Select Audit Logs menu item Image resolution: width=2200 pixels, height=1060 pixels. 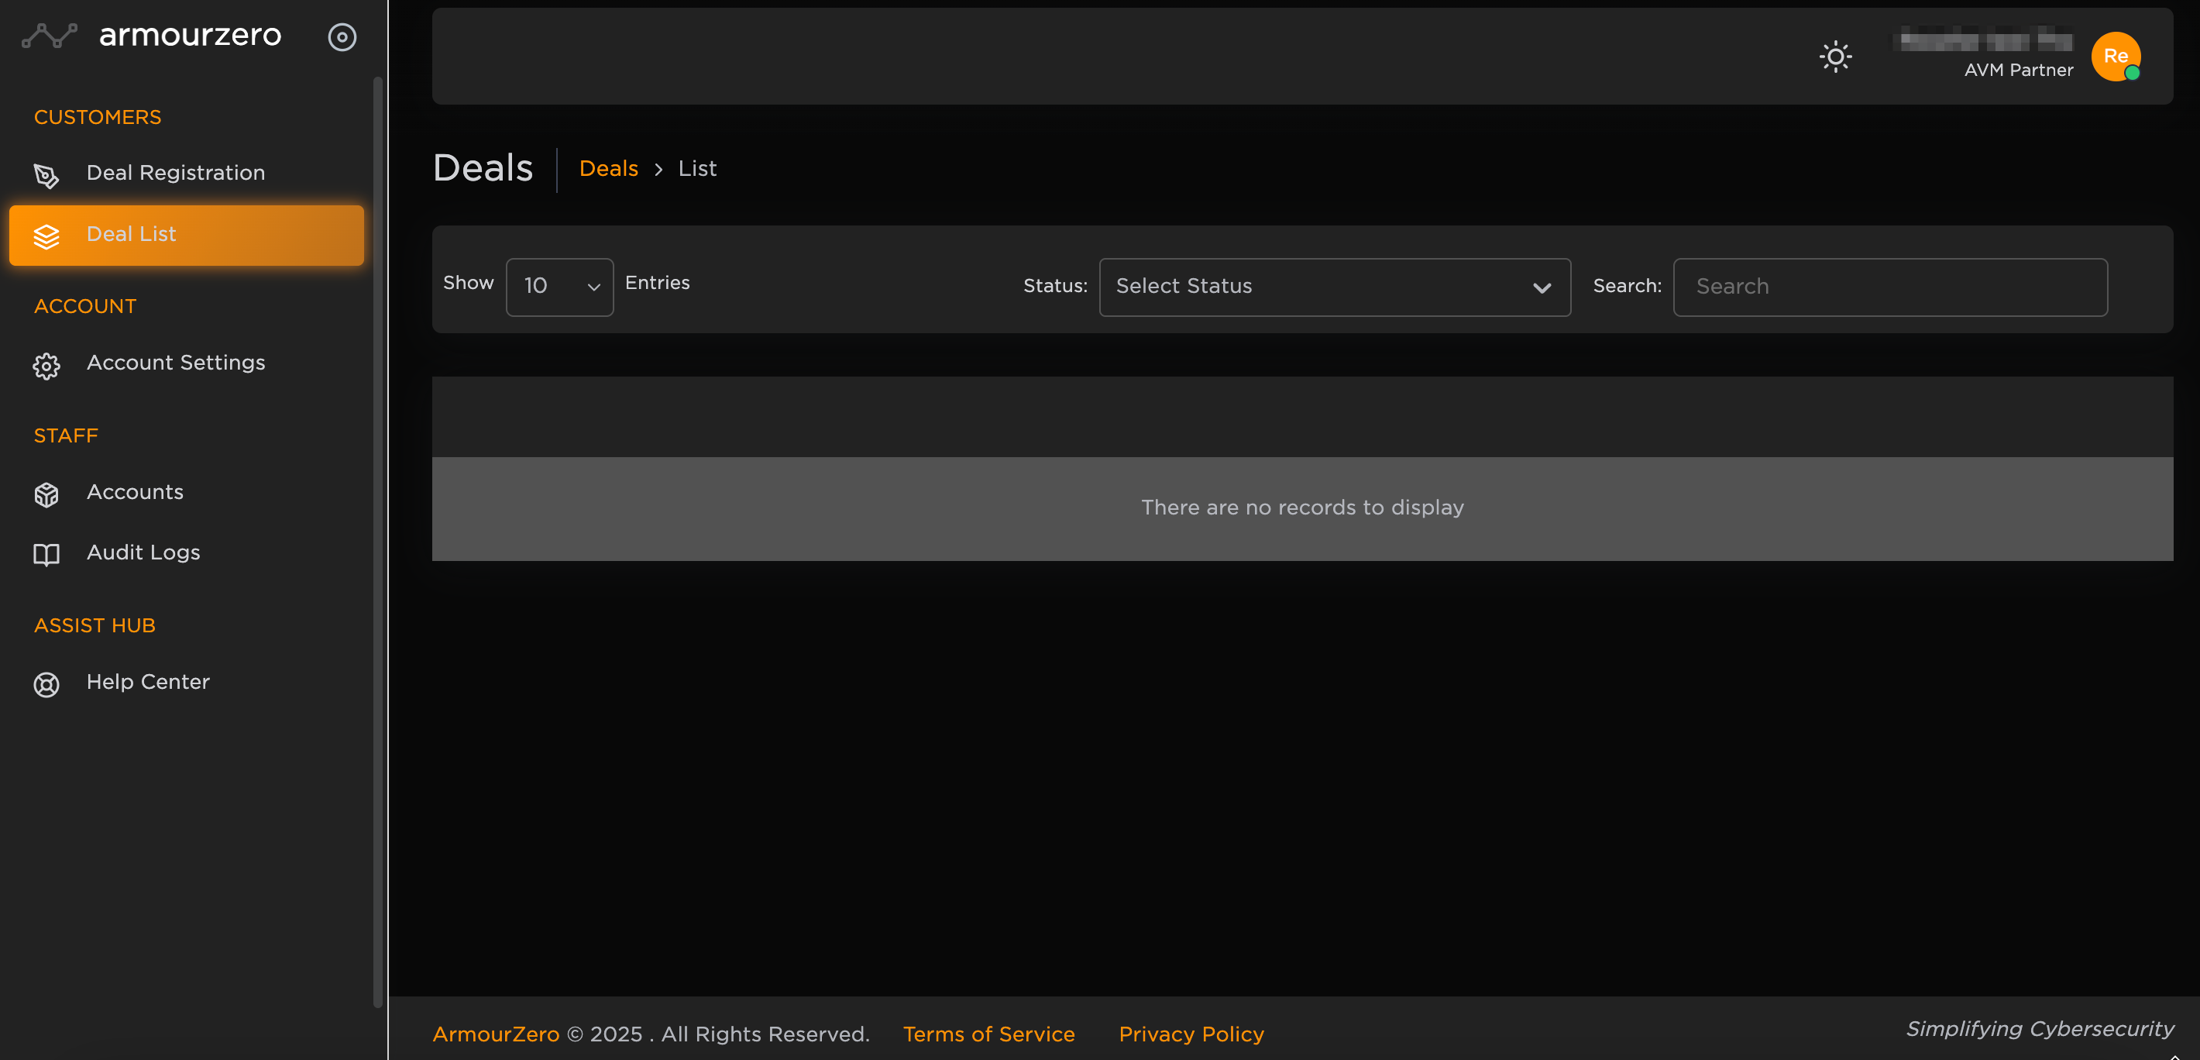[x=143, y=552]
